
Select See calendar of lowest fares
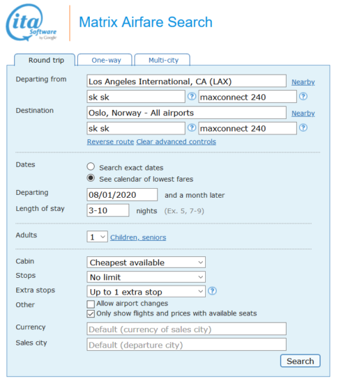91,178
